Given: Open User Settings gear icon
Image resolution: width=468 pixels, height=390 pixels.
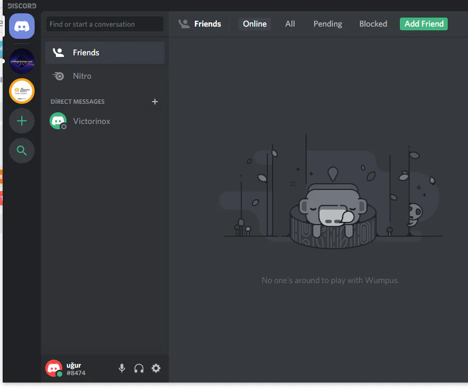Looking at the screenshot, I should pyautogui.click(x=156, y=368).
